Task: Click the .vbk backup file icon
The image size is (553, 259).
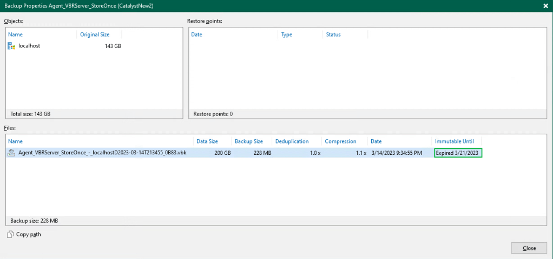Action: coord(11,153)
